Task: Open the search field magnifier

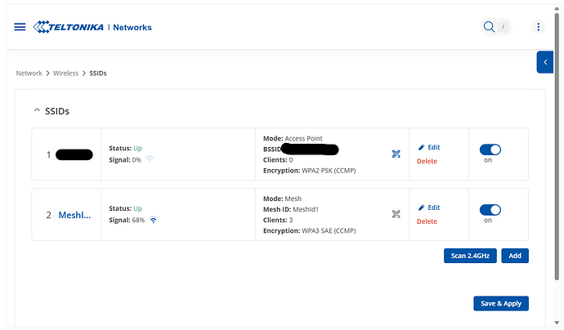Action: [489, 27]
